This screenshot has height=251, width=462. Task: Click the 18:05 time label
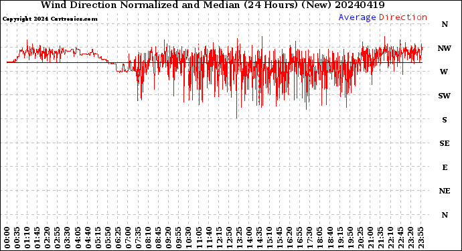[x=320, y=238]
